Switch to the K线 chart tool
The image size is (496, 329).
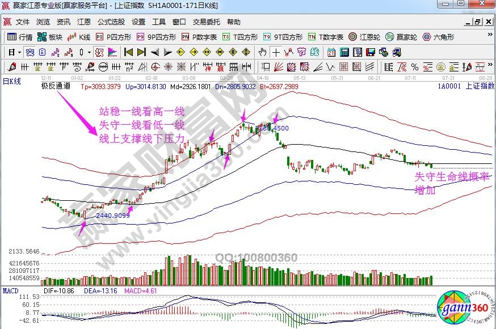[79, 37]
